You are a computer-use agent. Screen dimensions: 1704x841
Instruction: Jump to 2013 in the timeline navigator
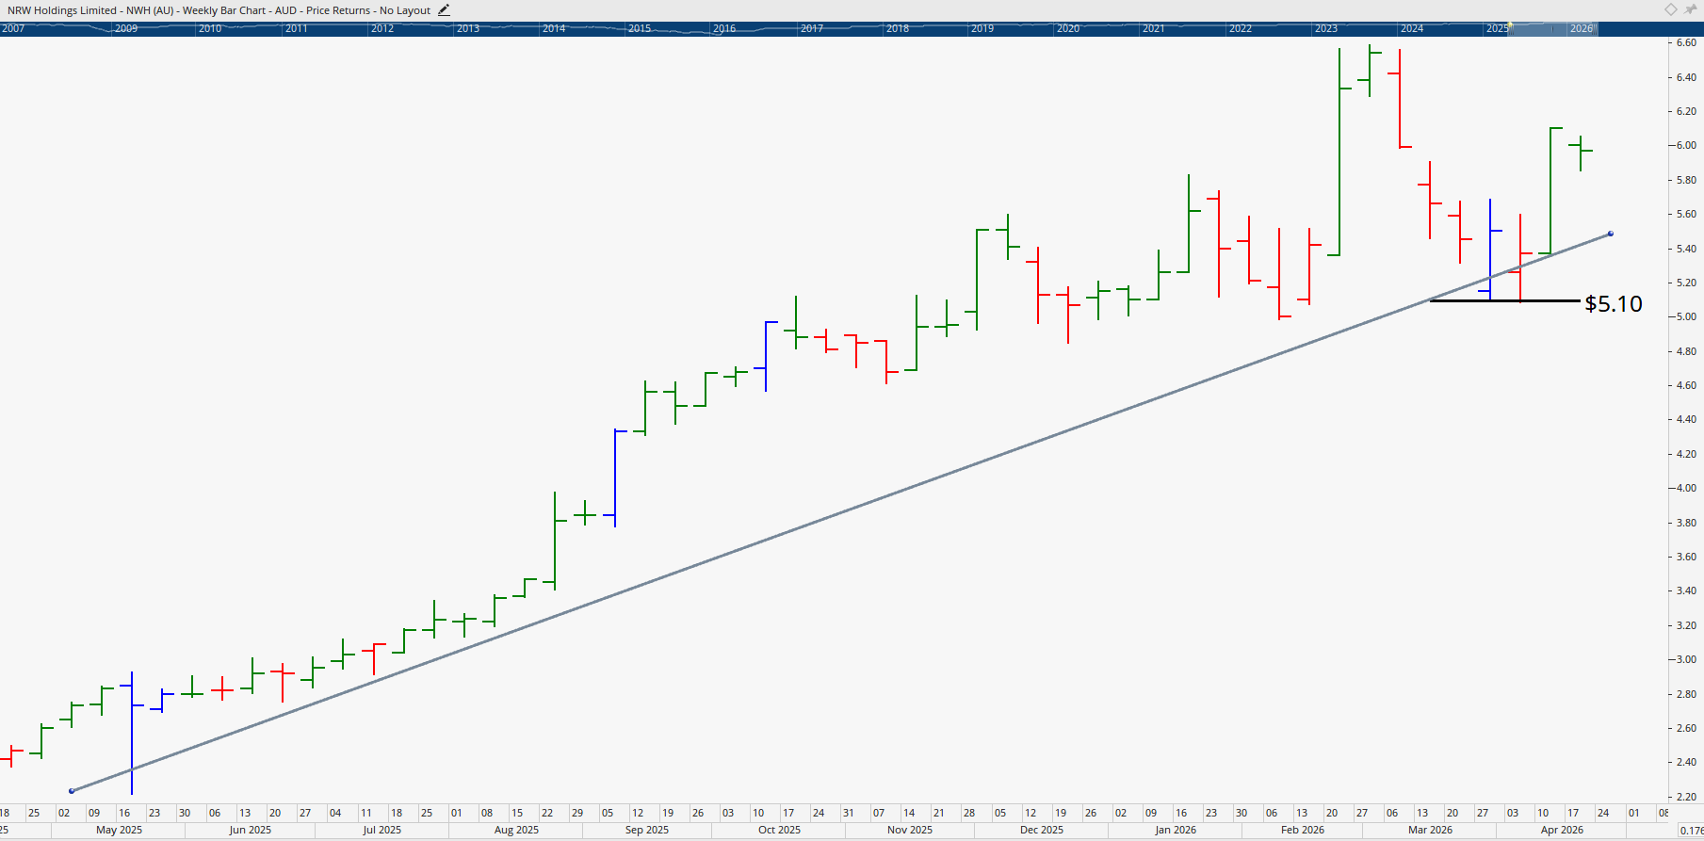pyautogui.click(x=468, y=28)
